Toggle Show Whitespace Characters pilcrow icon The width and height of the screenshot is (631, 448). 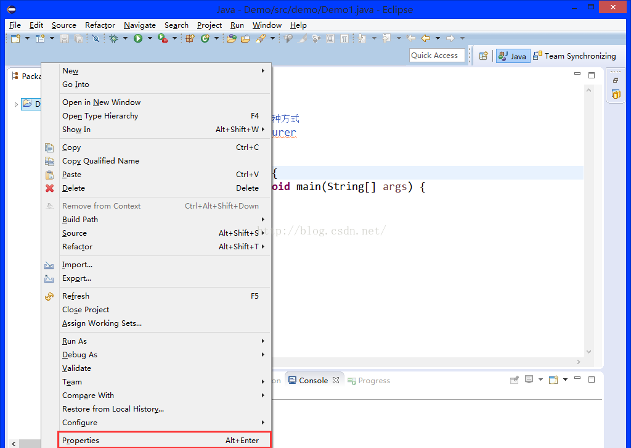point(344,38)
